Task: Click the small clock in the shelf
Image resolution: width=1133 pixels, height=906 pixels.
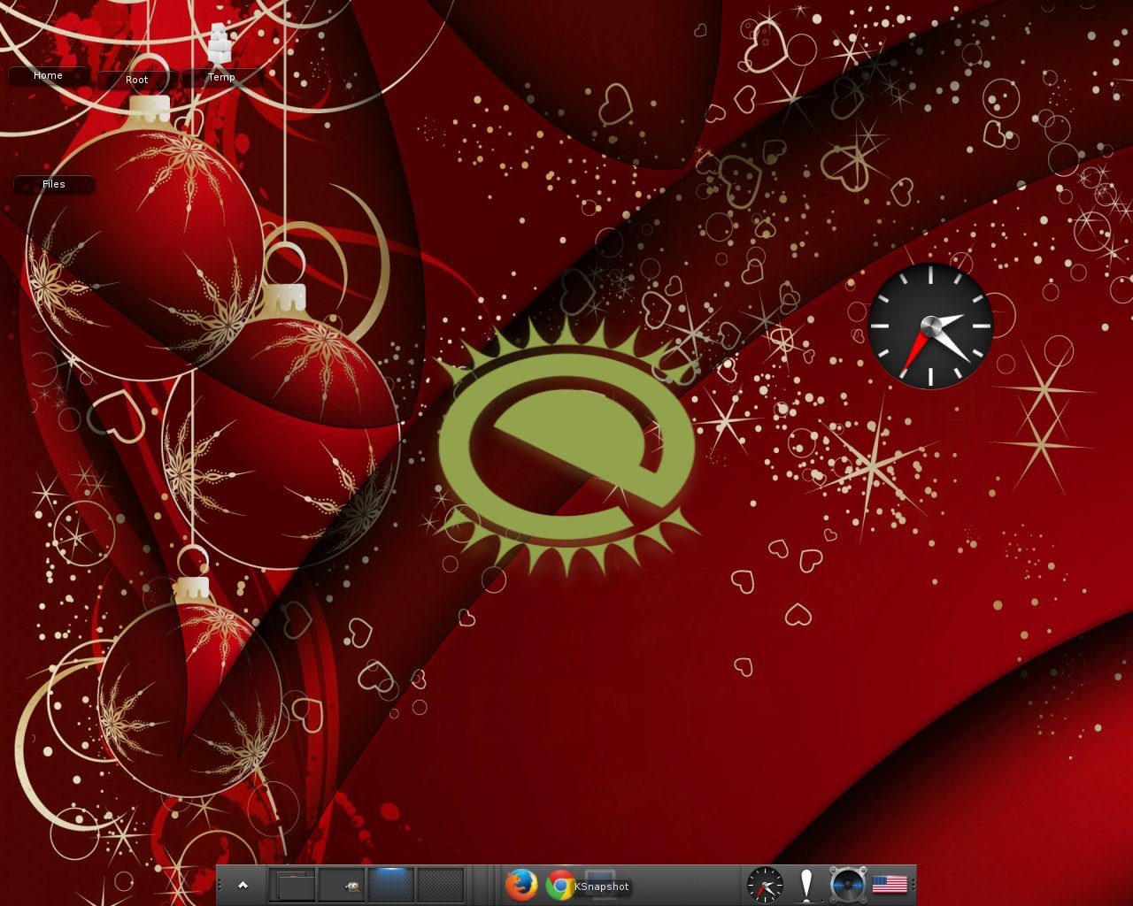Action: [765, 885]
